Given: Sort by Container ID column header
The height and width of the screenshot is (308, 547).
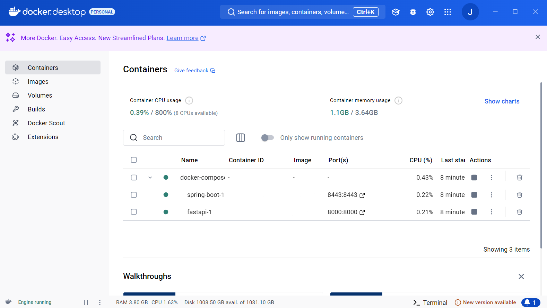Looking at the screenshot, I should click(x=246, y=160).
